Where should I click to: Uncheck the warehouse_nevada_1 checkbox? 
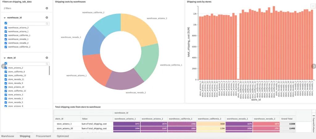pyautogui.click(x=6, y=39)
